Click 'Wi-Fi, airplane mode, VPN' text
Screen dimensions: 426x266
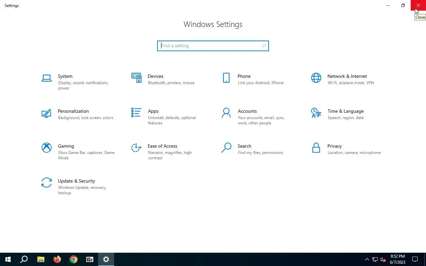click(x=351, y=83)
